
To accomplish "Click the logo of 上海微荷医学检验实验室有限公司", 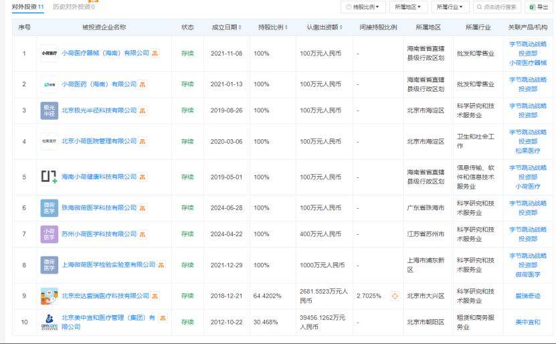I will tap(50, 265).
